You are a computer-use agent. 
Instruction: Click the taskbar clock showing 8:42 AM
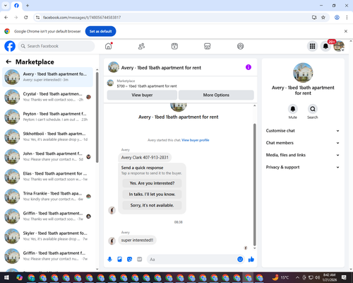(x=329, y=277)
